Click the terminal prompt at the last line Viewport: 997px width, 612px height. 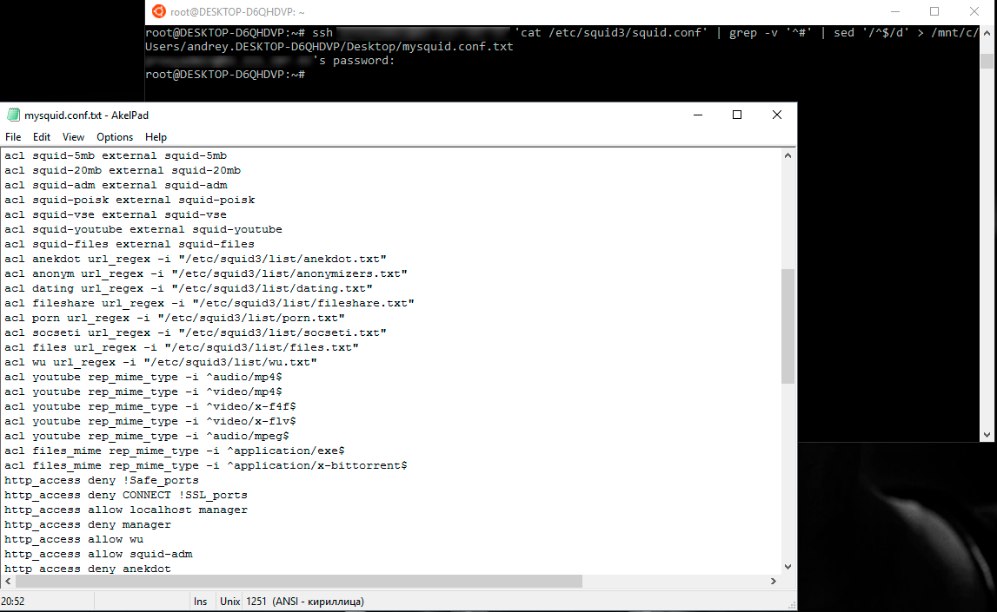pos(225,75)
